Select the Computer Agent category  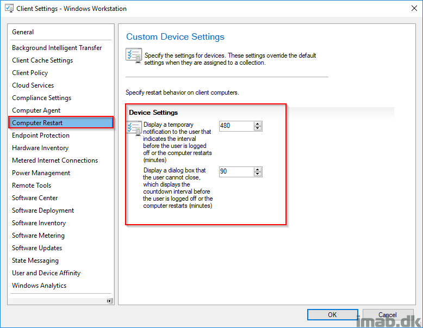pos(36,110)
